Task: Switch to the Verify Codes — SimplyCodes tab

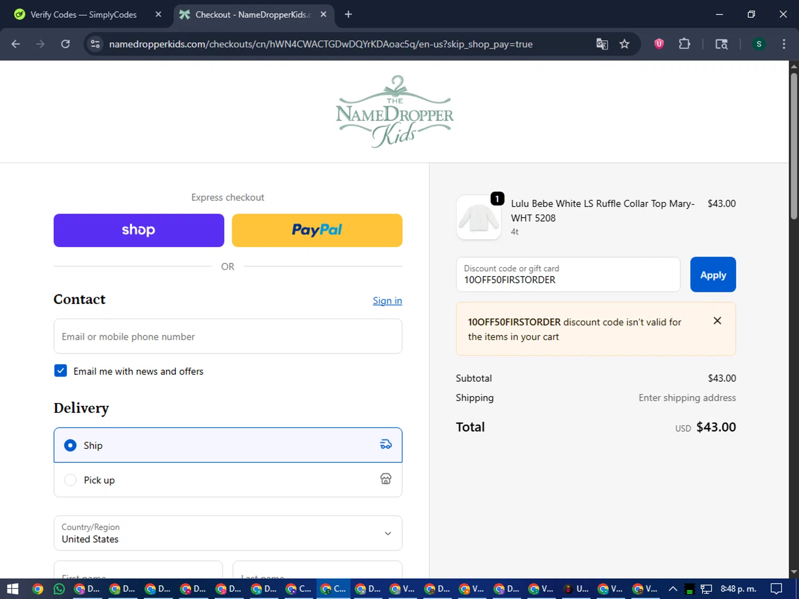Action: [84, 14]
